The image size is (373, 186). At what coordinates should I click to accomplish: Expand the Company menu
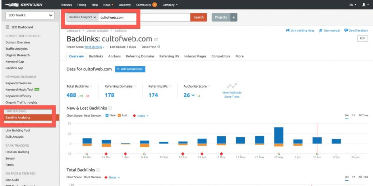point(170,5)
